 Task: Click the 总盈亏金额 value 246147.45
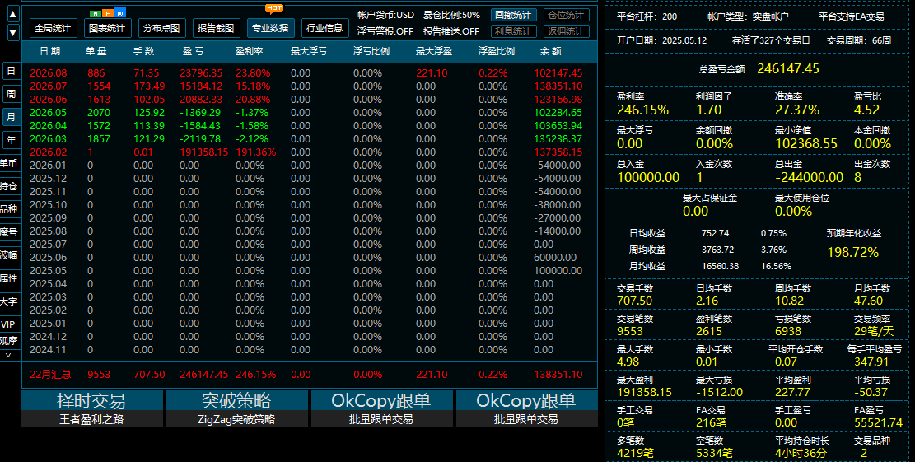click(x=788, y=69)
